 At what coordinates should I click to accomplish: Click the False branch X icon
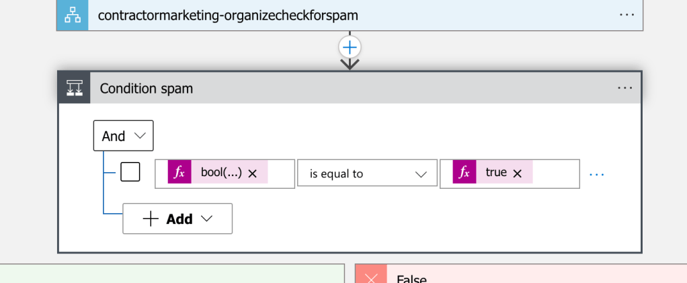click(370, 277)
